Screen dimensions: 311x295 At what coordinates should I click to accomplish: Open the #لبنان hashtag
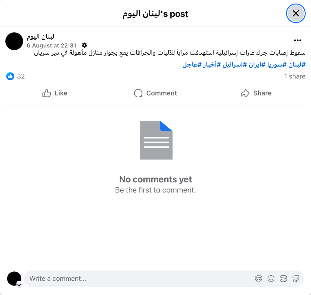coord(297,65)
